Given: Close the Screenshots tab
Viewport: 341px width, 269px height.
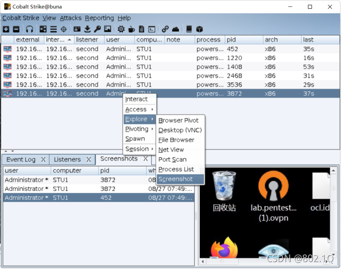Looking at the screenshot, I should click(x=145, y=159).
